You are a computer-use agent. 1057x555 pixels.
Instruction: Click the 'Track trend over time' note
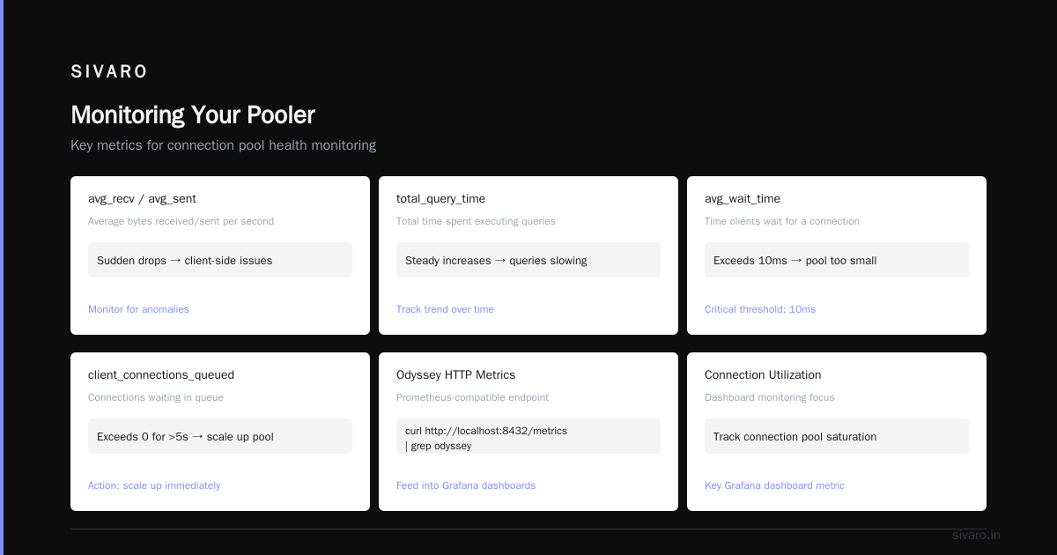pyautogui.click(x=445, y=309)
